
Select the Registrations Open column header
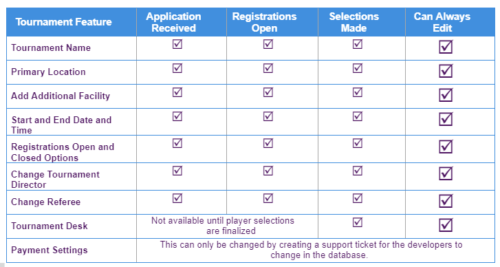click(264, 22)
